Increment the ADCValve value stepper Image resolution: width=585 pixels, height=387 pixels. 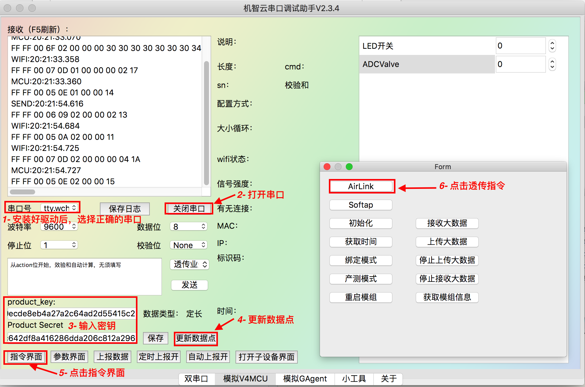(552, 62)
